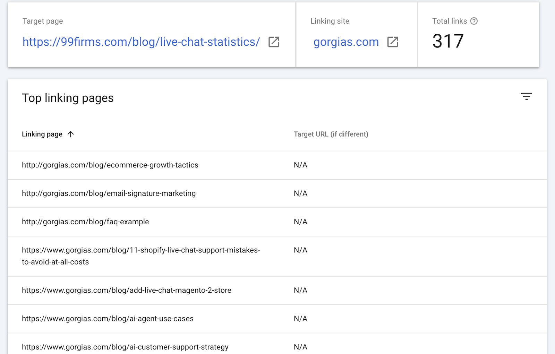
Task: Click the Target page label
Action: [x=43, y=21]
